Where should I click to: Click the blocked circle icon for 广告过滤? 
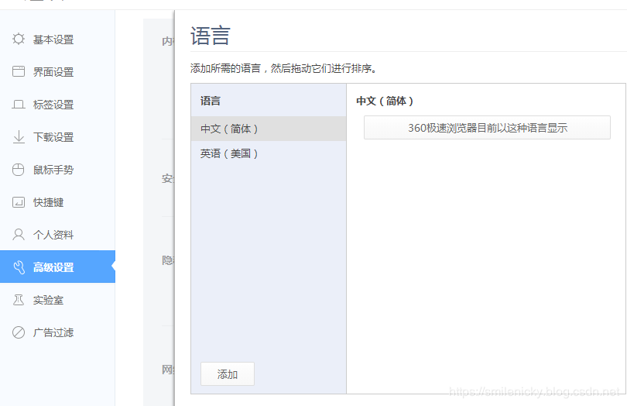[x=19, y=332]
